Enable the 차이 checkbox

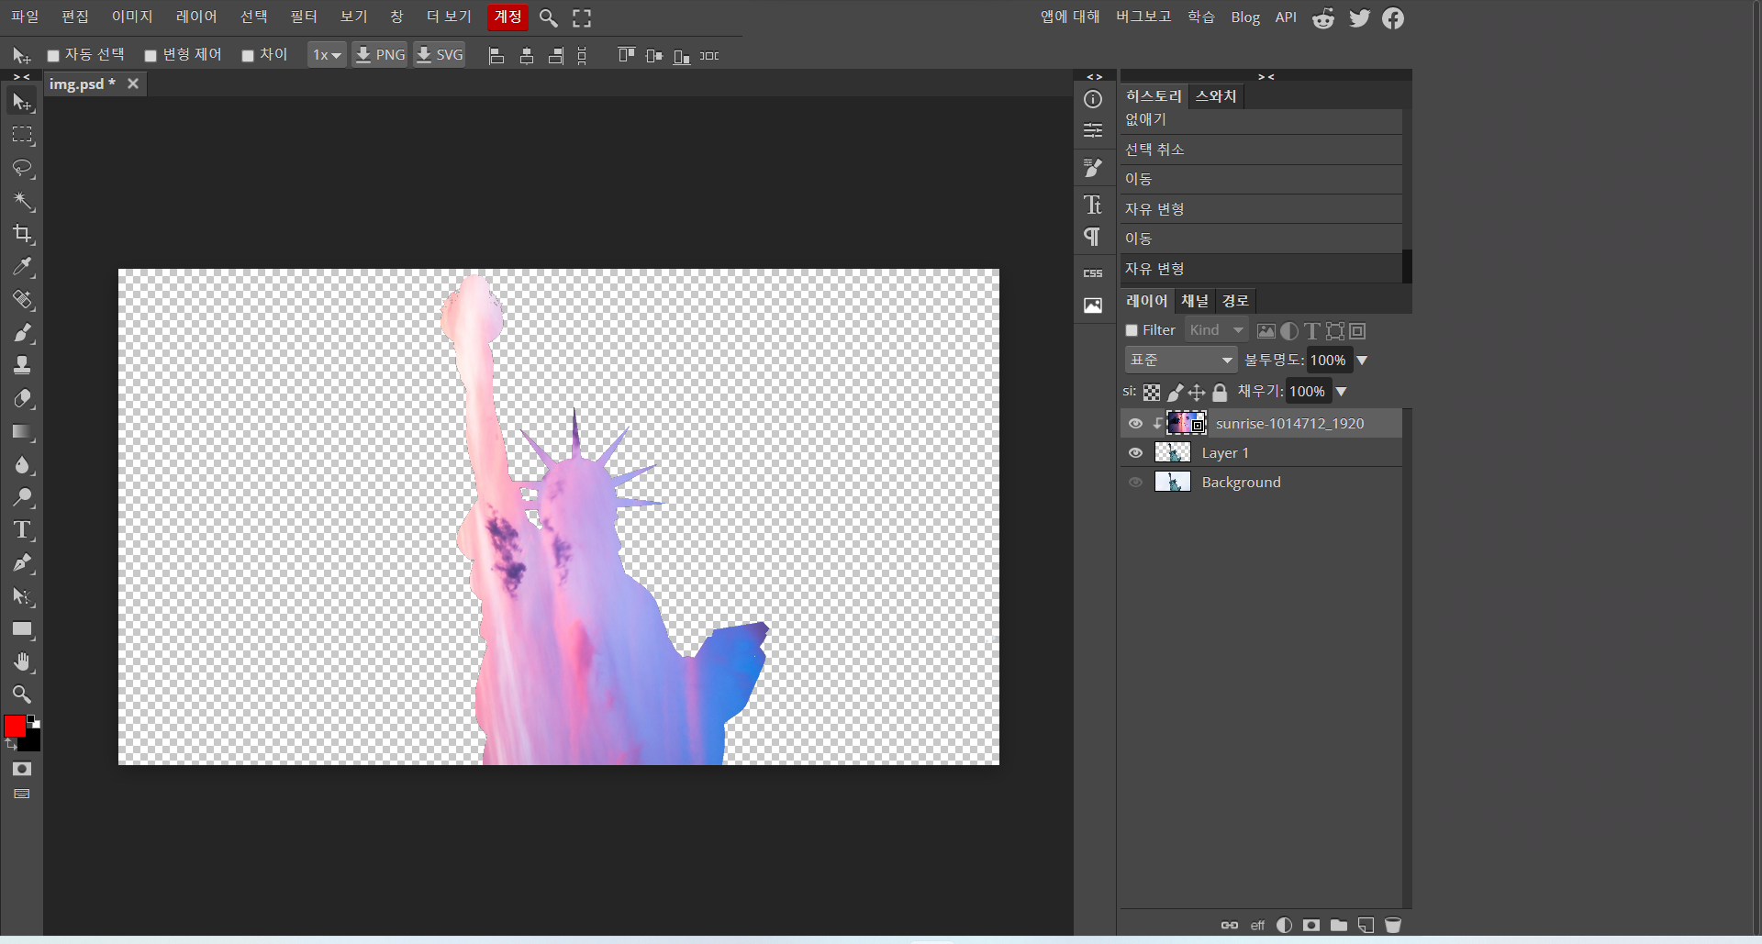(x=248, y=56)
